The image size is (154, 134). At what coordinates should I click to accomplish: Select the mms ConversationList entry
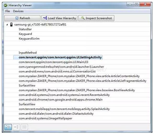pyautogui.click(x=57, y=71)
